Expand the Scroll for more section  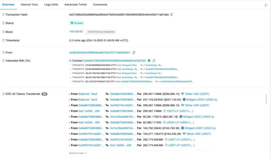pos(77,153)
